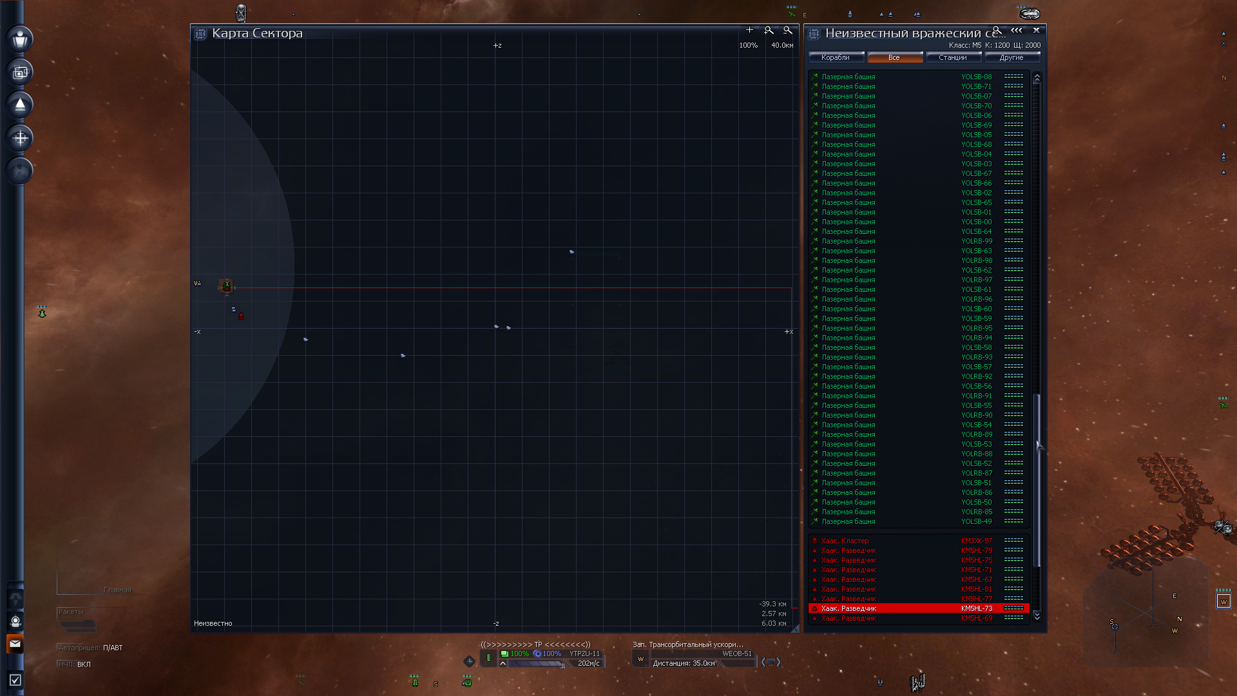The width and height of the screenshot is (1237, 696).
Task: Click the cube icon beside sector name
Action: coord(814,34)
